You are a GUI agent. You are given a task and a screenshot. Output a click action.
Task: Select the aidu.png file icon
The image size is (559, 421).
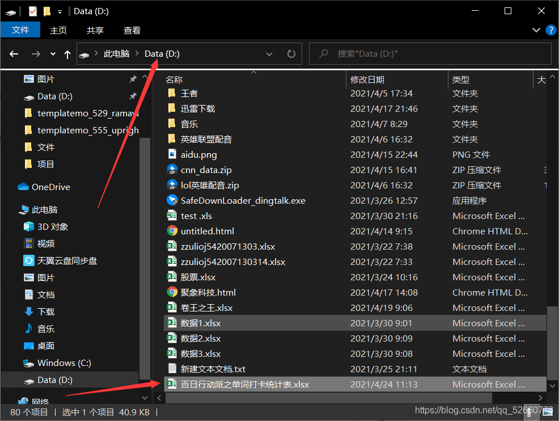click(172, 154)
